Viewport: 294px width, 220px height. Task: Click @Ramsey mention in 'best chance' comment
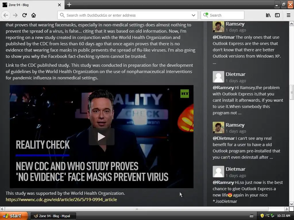tap(223, 182)
